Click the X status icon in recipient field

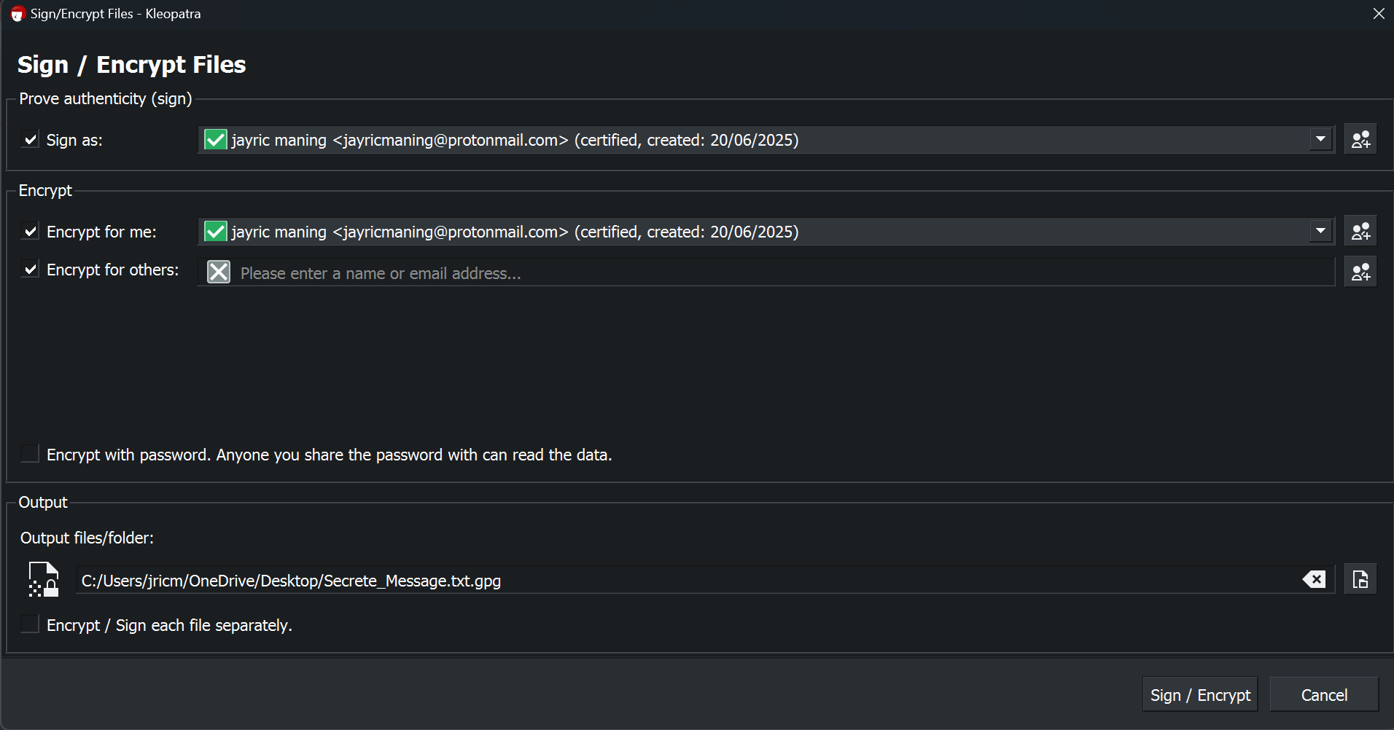219,272
